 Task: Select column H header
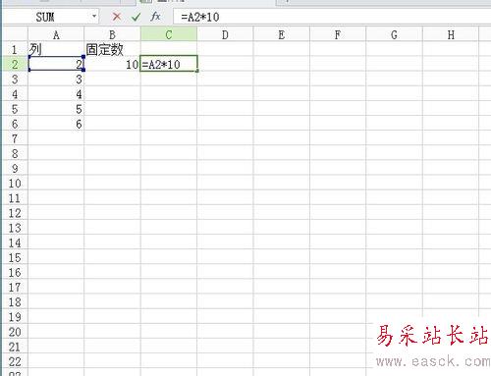[x=451, y=34]
